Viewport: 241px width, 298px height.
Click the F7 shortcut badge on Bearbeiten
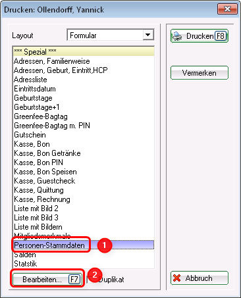[74, 280]
